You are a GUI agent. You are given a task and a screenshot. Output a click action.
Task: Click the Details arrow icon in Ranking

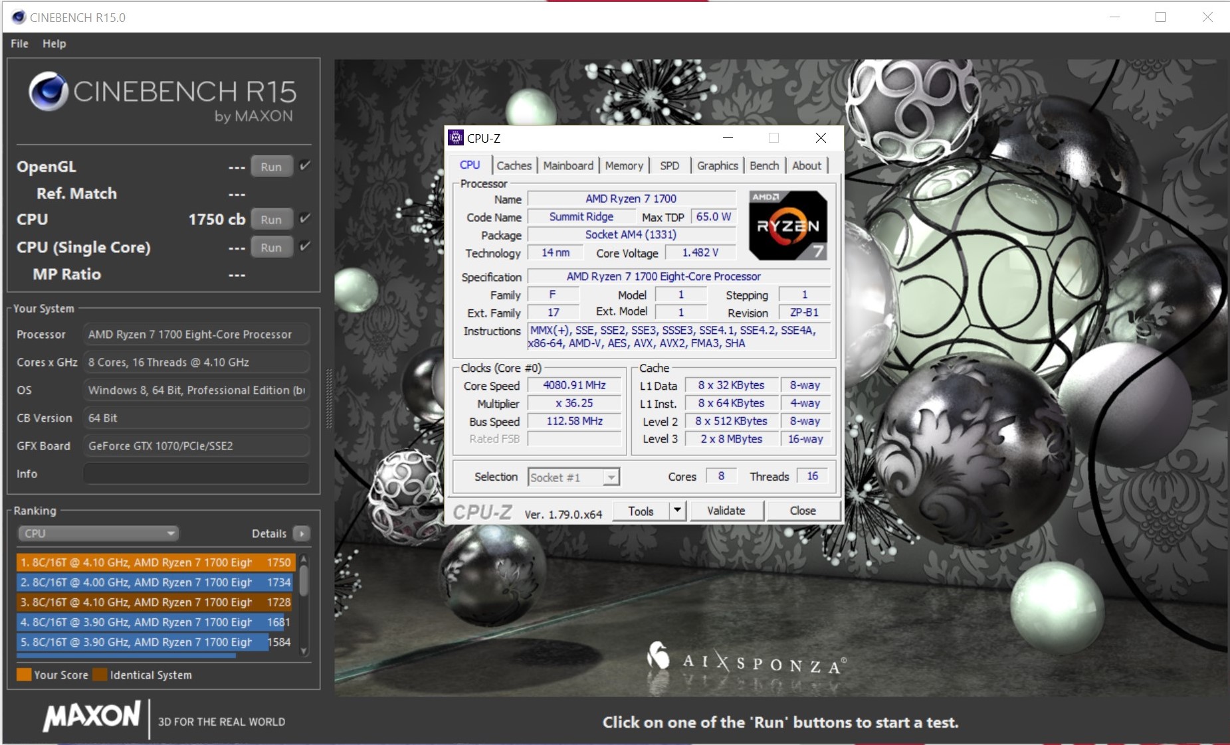click(x=302, y=534)
